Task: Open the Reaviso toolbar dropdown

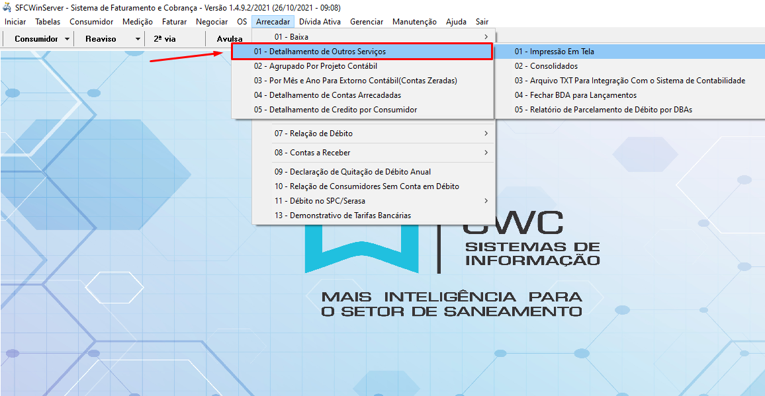Action: 106,38
